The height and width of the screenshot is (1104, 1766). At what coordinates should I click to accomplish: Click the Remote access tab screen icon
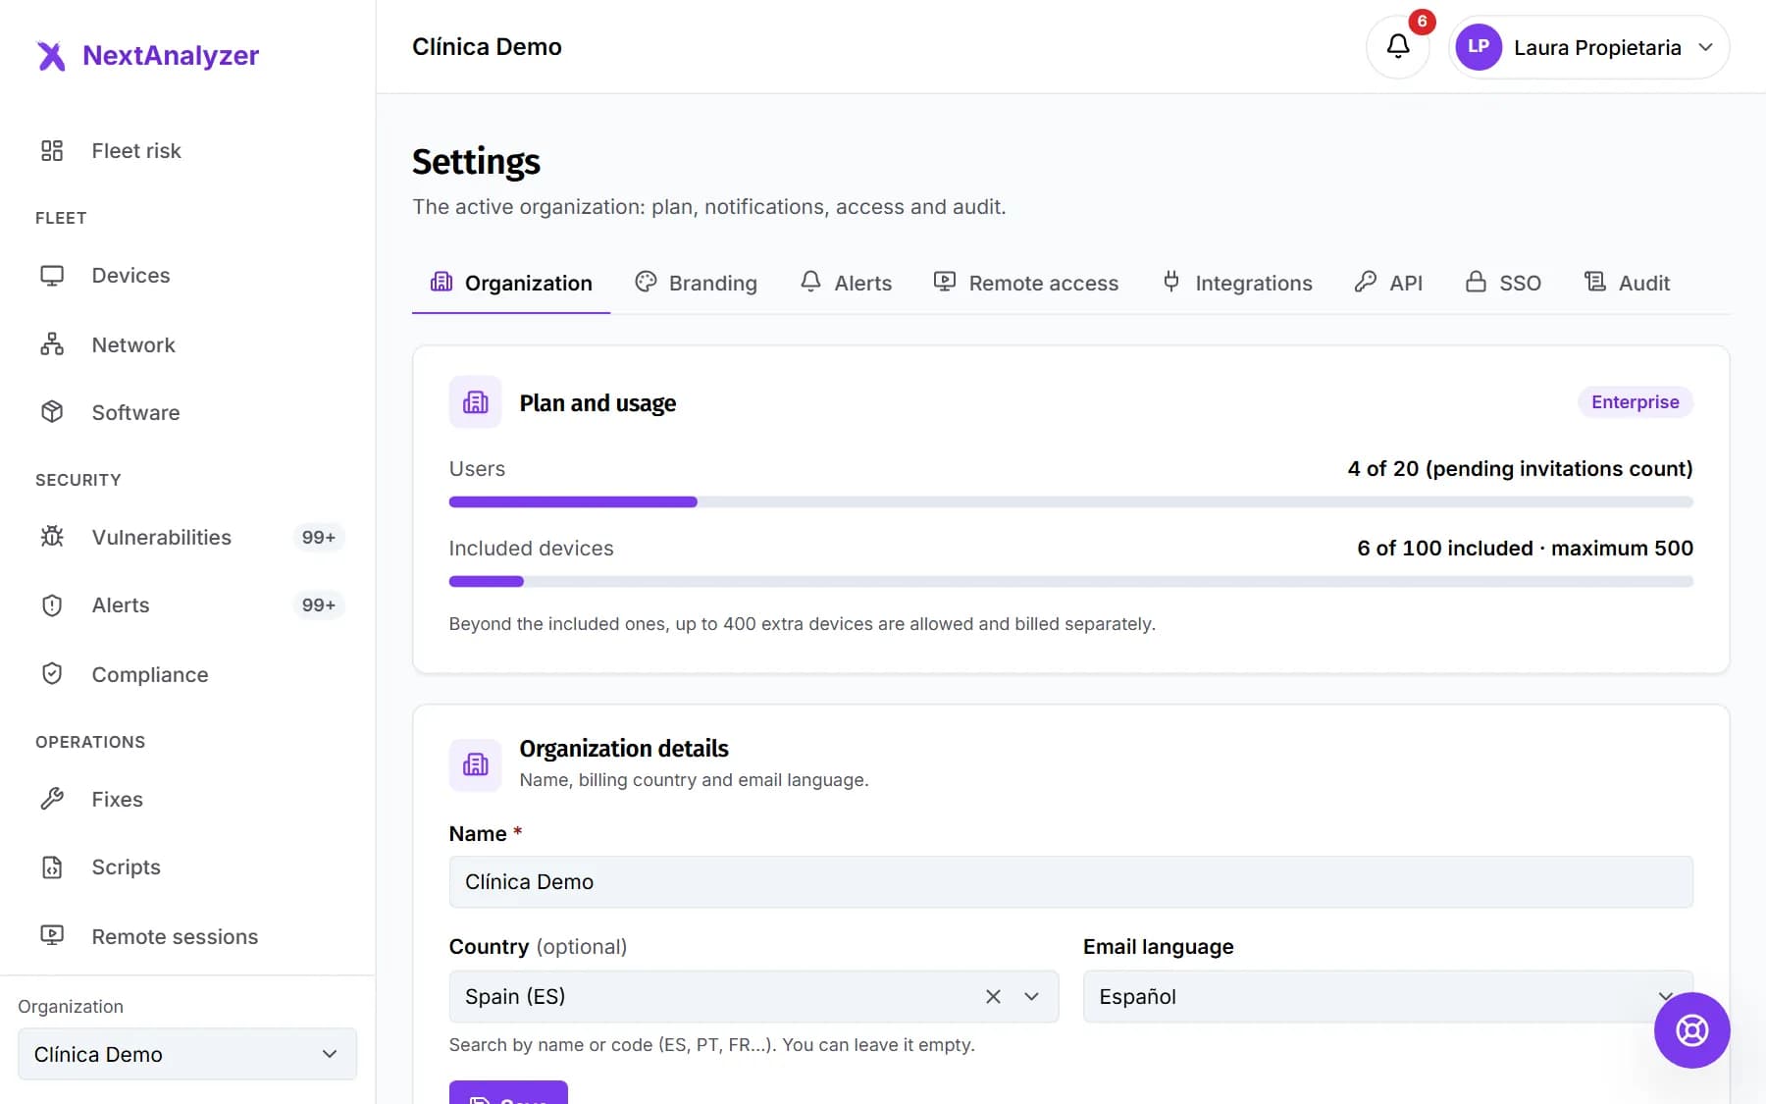[x=945, y=283]
